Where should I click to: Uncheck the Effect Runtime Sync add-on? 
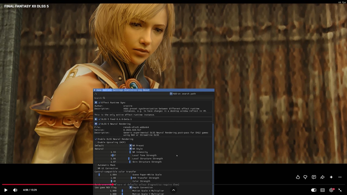[x=99, y=103]
